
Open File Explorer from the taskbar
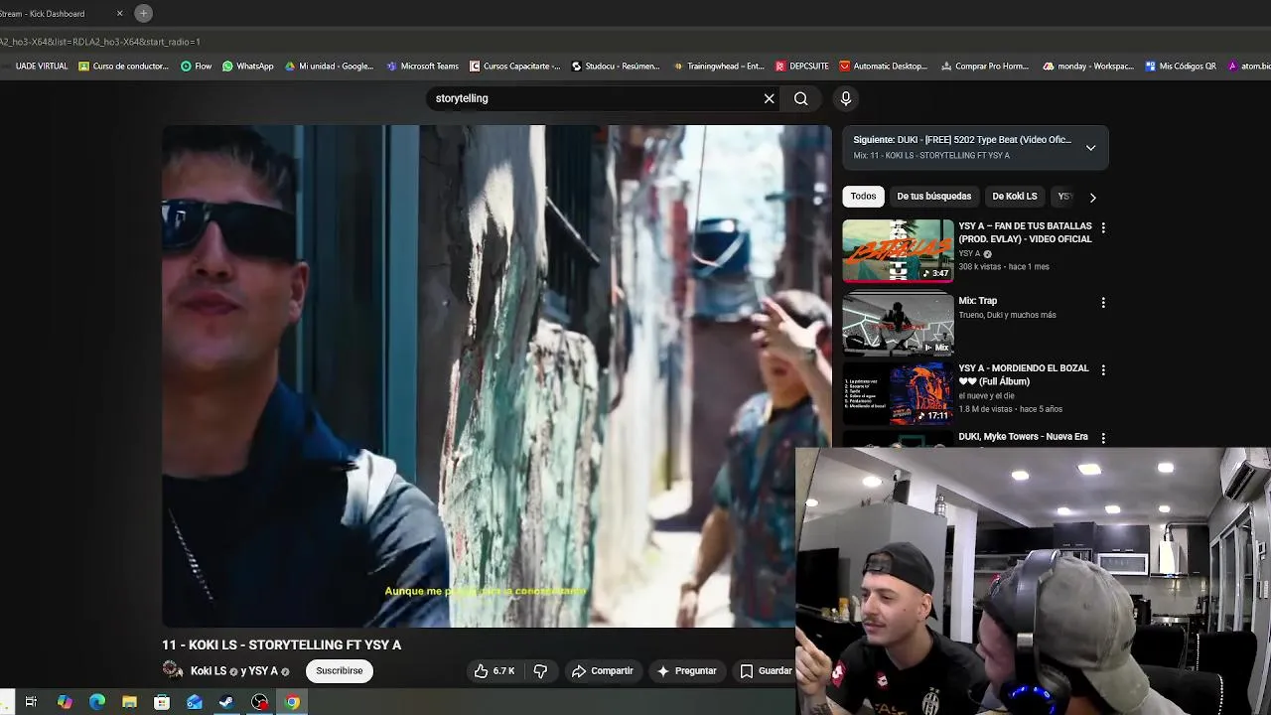point(129,702)
